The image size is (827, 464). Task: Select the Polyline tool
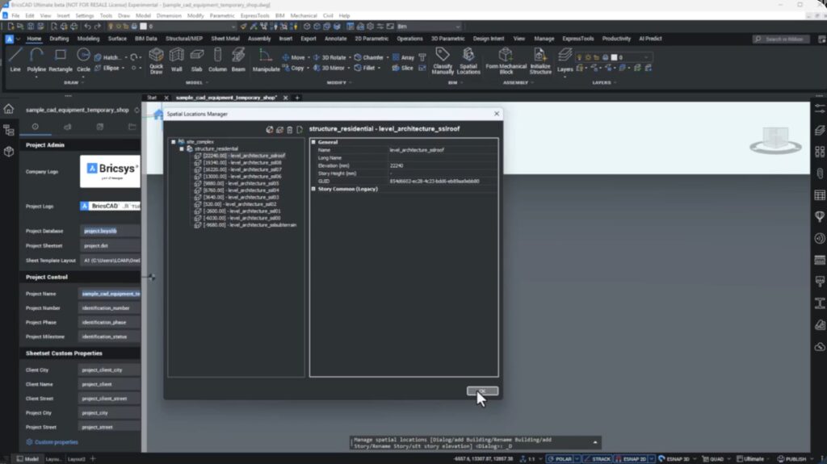(36, 60)
